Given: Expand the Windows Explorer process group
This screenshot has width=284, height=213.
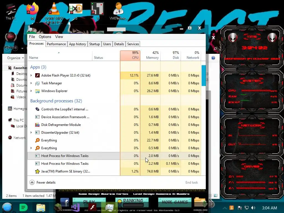Looking at the screenshot, I should [31, 91].
